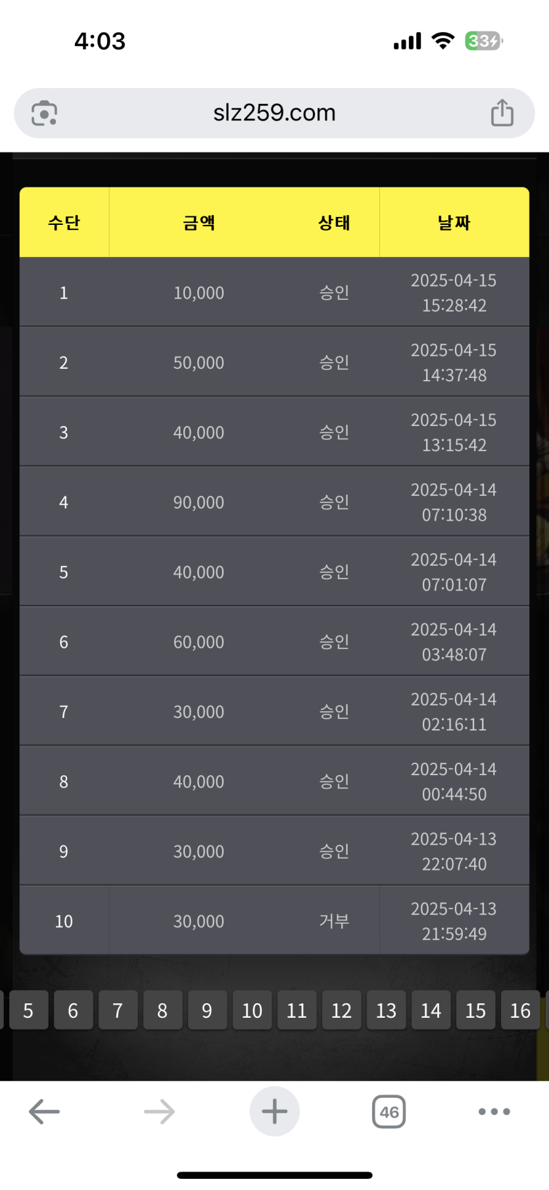
Task: Go back with the left arrow icon
Action: pos(45,1112)
